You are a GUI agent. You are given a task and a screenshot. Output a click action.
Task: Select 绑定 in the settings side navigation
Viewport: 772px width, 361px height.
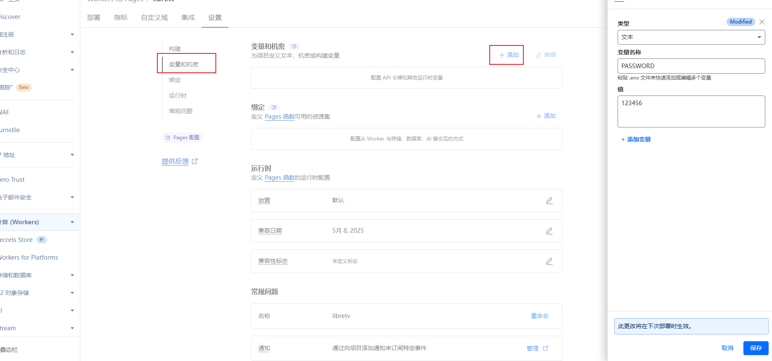(x=175, y=80)
